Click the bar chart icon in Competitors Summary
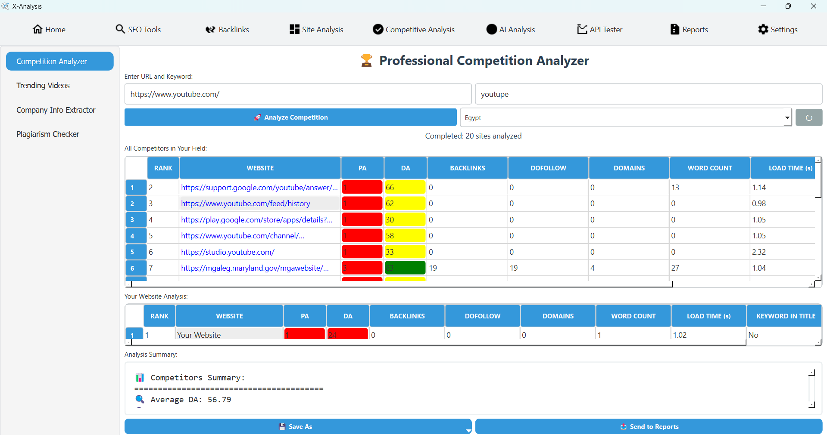This screenshot has height=435, width=827. coord(140,378)
